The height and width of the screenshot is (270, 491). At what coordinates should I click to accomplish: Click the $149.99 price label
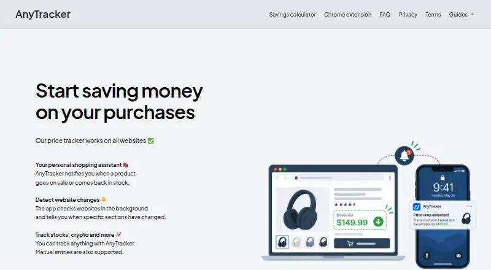point(352,222)
